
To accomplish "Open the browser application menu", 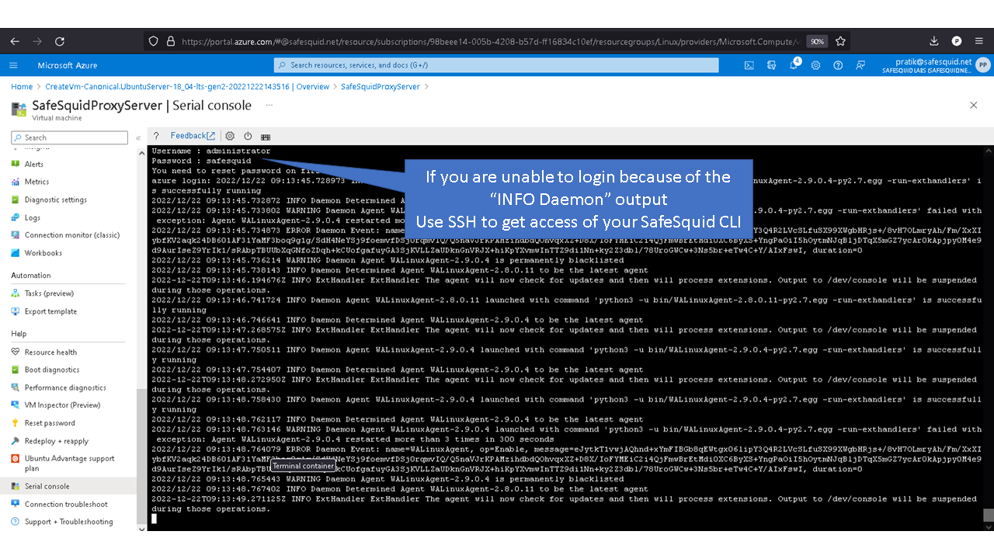I will coord(979,41).
